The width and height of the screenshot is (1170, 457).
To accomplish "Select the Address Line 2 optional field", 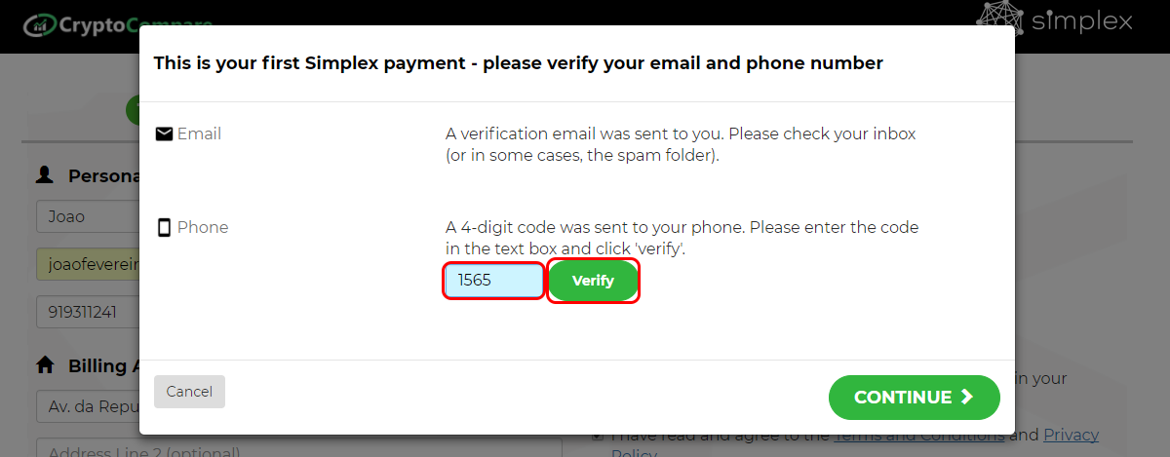I will (x=299, y=447).
